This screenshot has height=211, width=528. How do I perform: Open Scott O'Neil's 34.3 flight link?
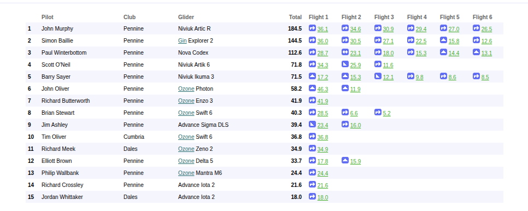(x=322, y=65)
